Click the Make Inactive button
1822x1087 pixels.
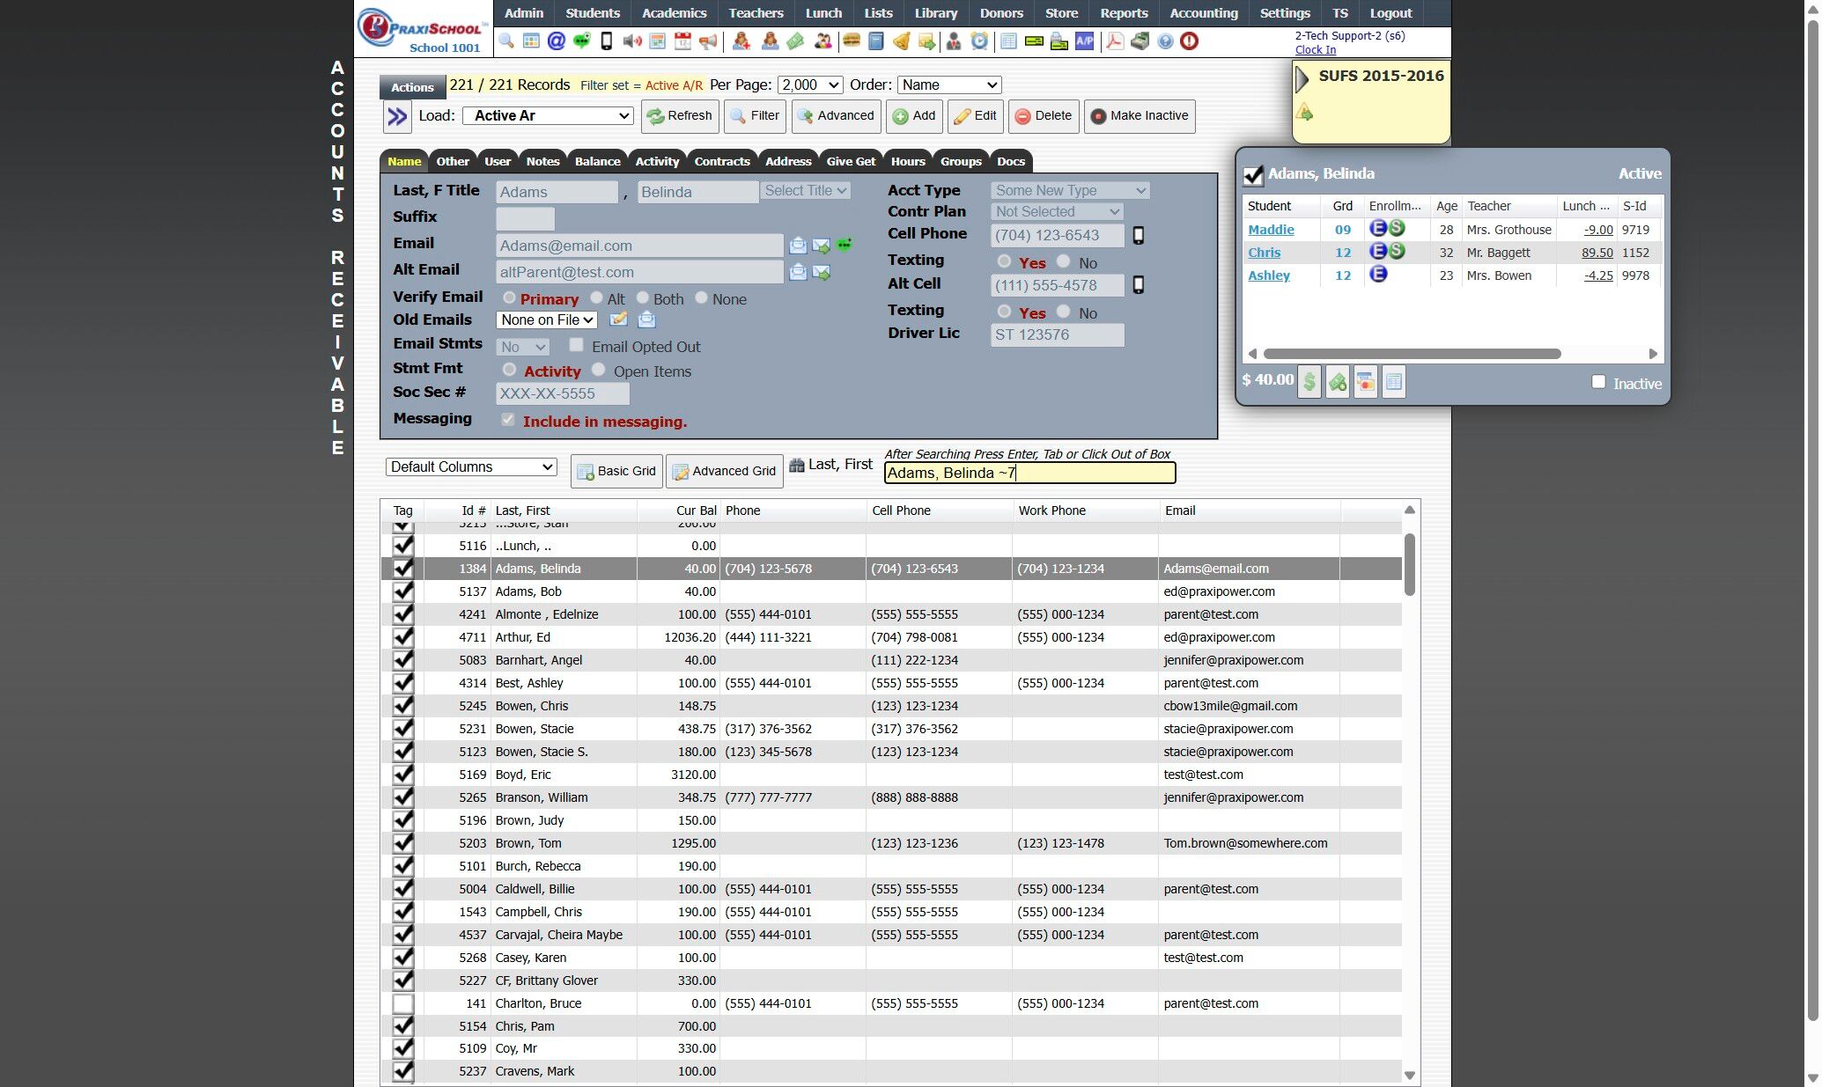pyautogui.click(x=1140, y=116)
